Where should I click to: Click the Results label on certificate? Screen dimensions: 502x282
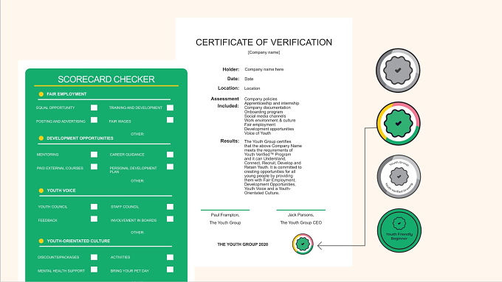230,141
